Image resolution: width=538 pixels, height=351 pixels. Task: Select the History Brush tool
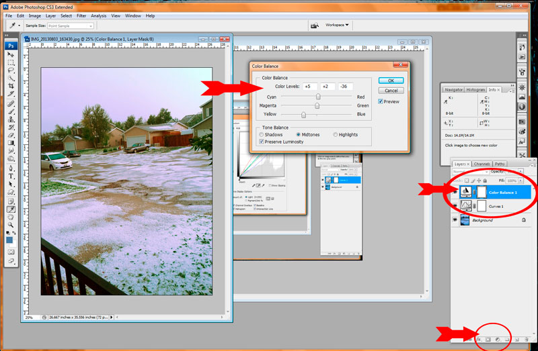[x=11, y=128]
